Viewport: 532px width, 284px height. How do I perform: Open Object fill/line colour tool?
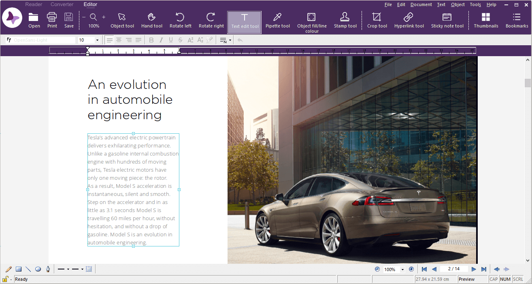coord(312,22)
